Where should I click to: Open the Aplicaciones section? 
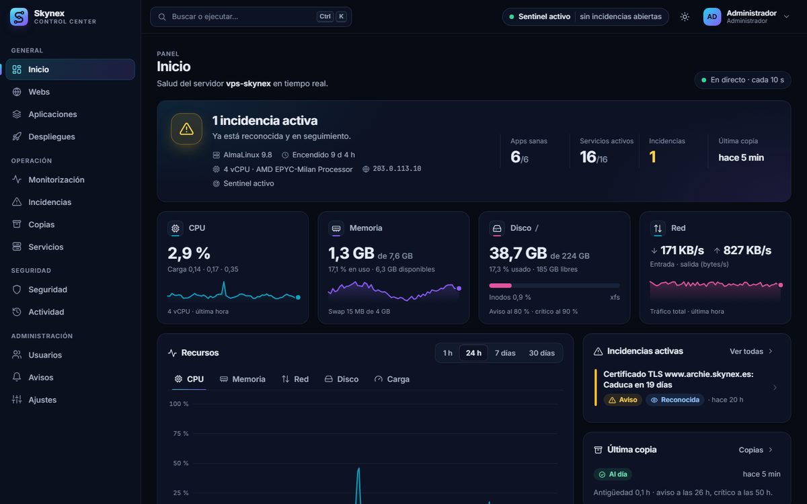coord(71,114)
